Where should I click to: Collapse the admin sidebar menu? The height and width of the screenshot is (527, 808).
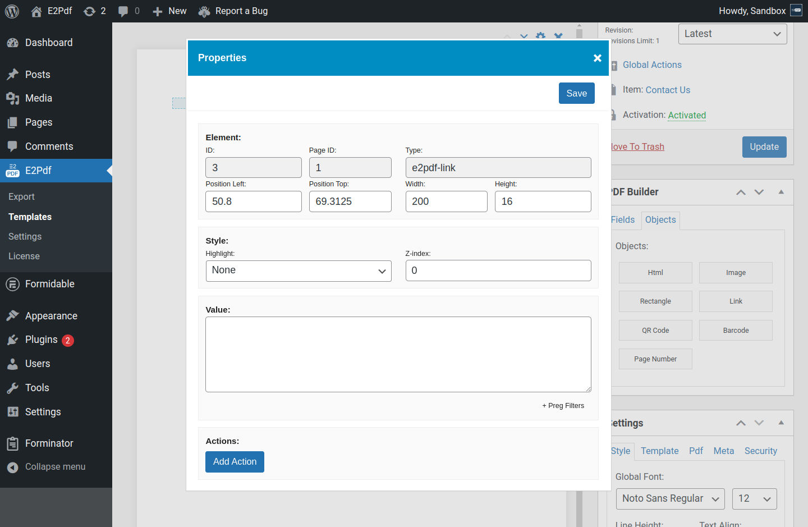coord(55,467)
